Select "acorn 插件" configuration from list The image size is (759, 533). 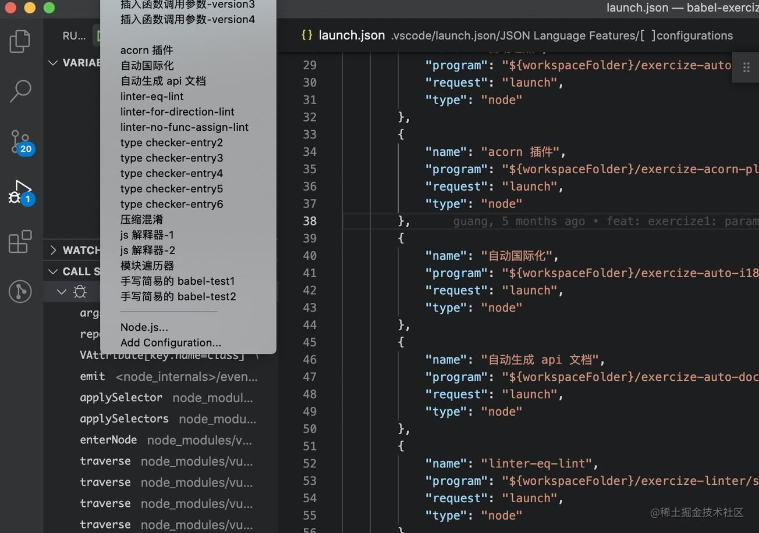click(147, 50)
